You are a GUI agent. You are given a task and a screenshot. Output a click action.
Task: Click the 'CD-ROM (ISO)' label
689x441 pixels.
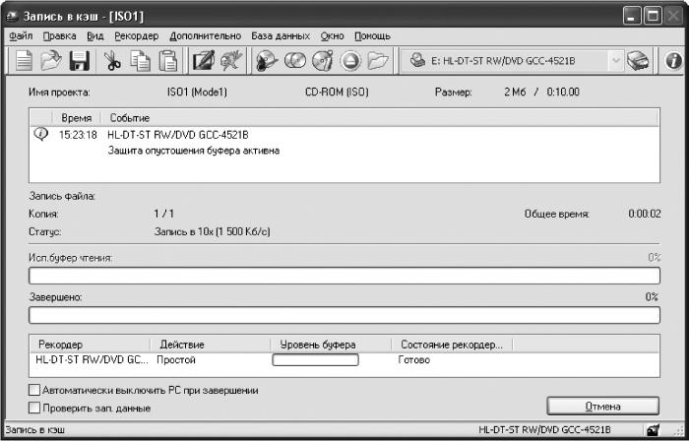(337, 93)
